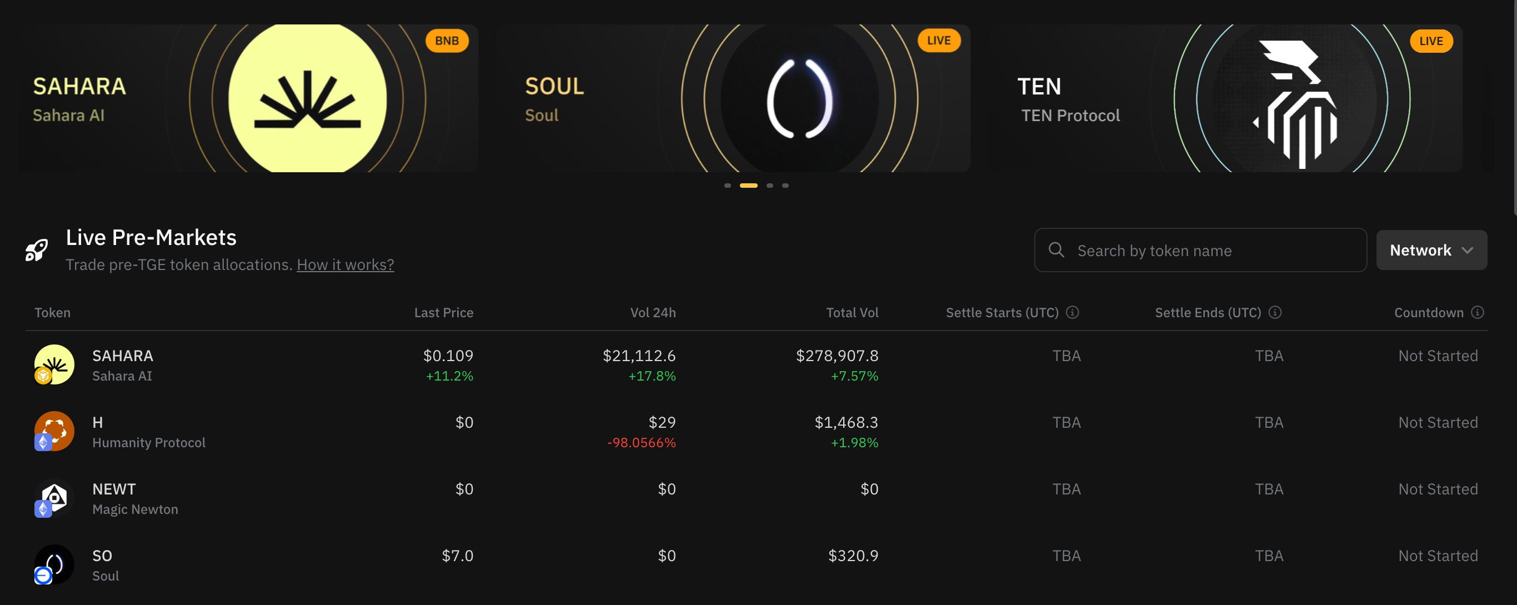Click the Magic Newton NEWT token icon

pos(54,498)
